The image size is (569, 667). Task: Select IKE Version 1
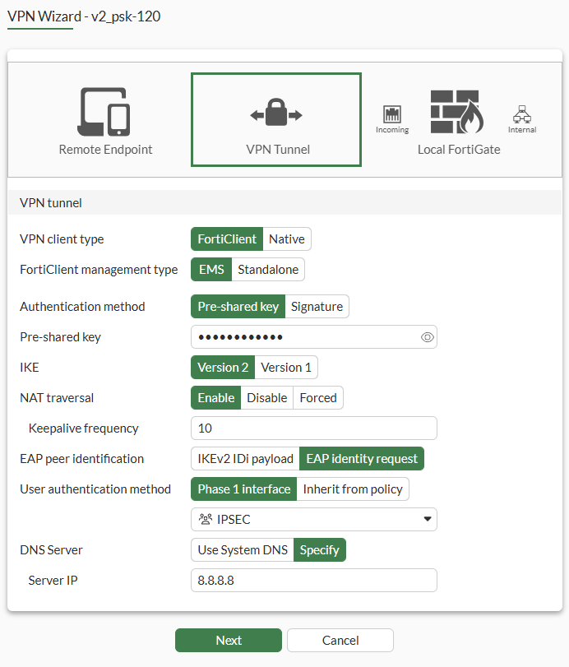[x=286, y=368]
